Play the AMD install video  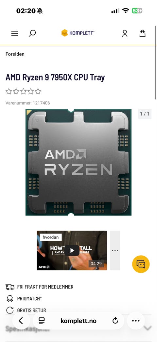(x=72, y=250)
